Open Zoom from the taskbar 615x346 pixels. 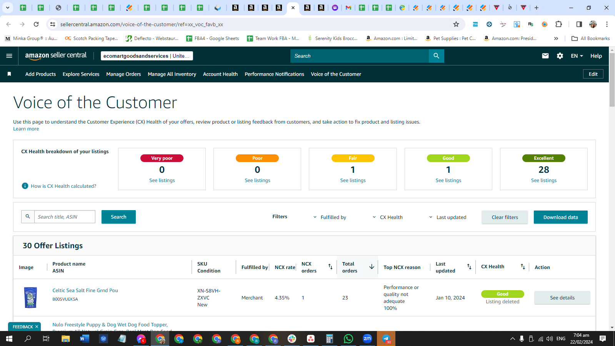367,339
